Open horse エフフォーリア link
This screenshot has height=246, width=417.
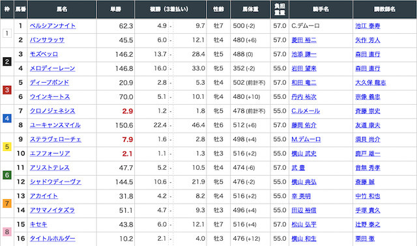click(x=50, y=154)
